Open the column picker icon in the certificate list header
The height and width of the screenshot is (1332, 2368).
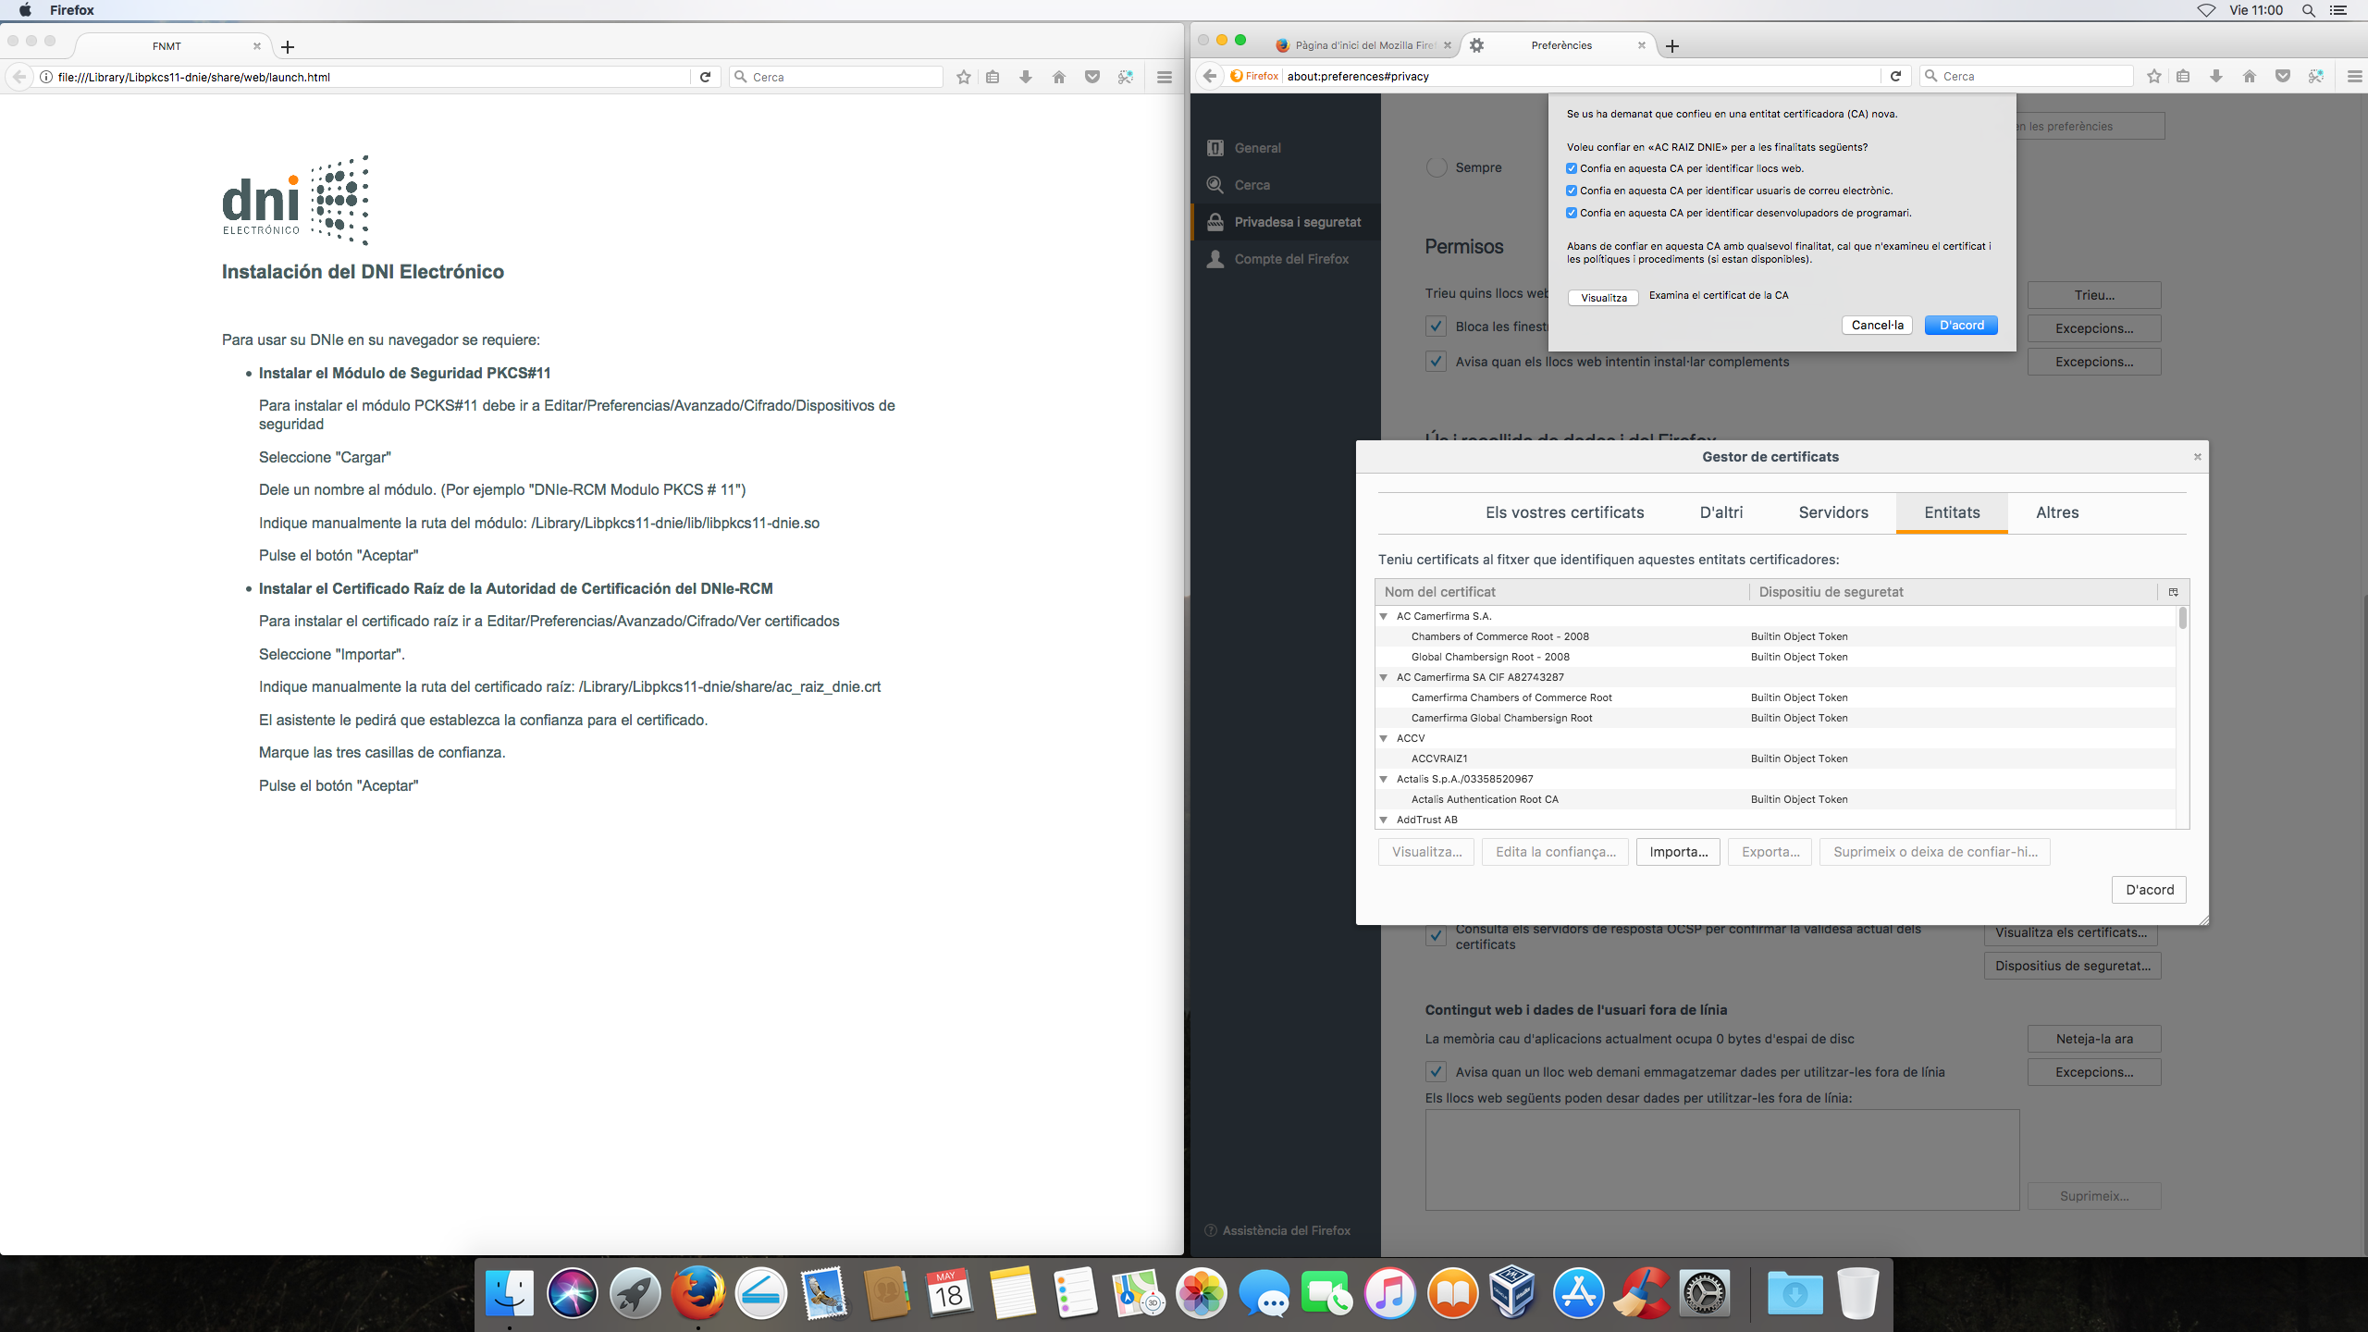pos(2173,592)
